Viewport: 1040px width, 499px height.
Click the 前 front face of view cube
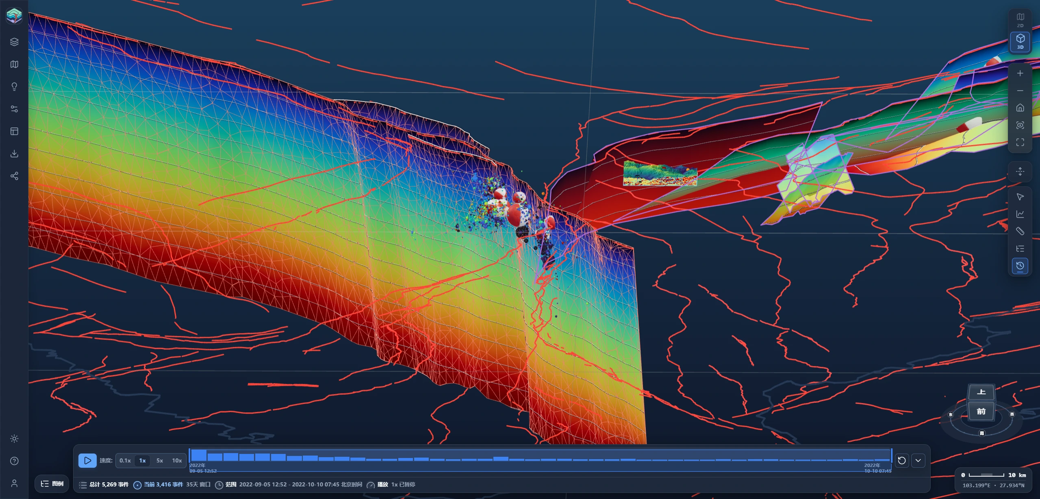[981, 411]
